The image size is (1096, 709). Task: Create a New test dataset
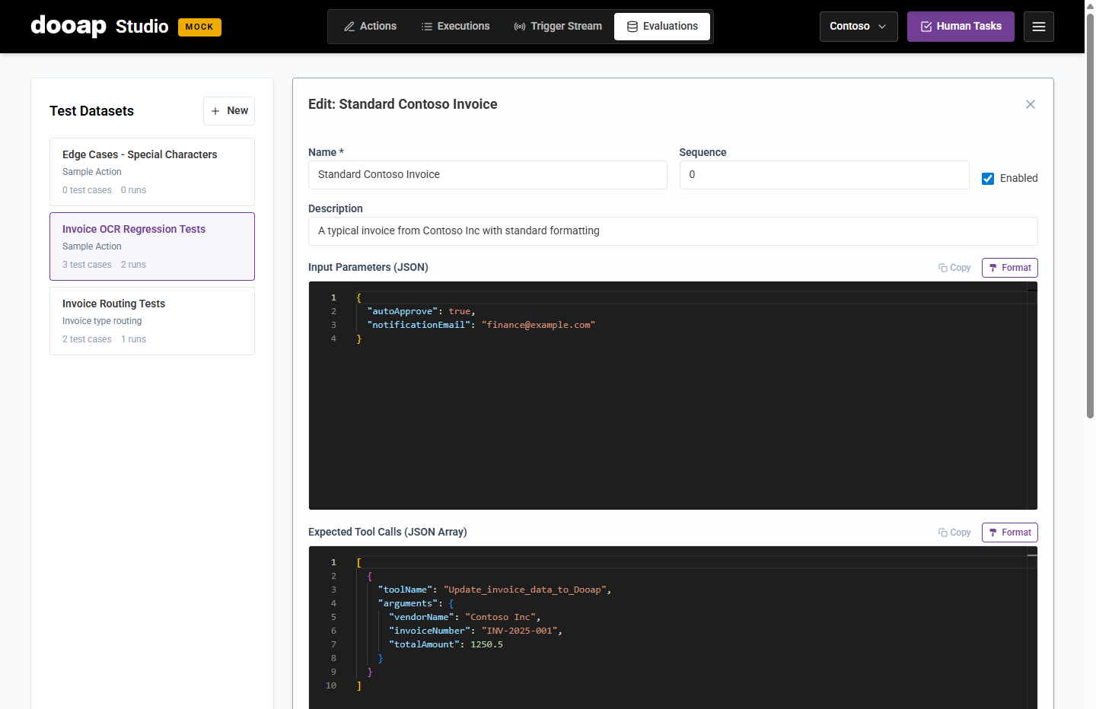pos(229,111)
